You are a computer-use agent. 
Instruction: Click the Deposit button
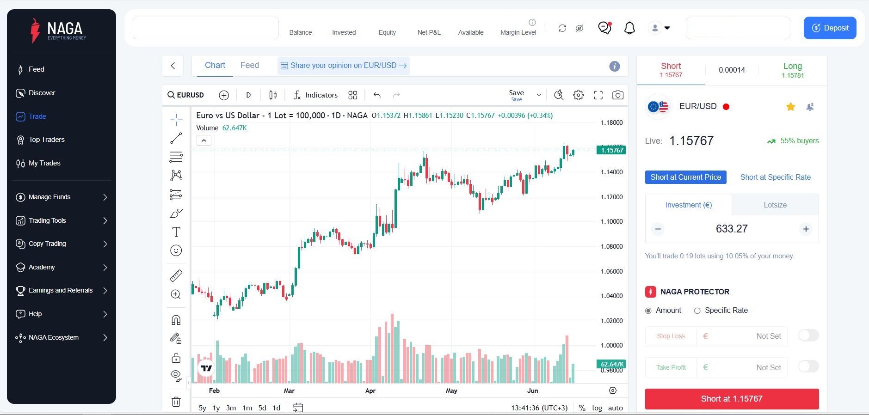pyautogui.click(x=830, y=28)
